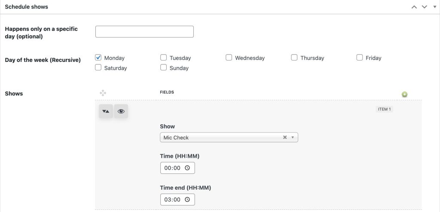Click the specific day optional input field
Image resolution: width=440 pixels, height=212 pixels.
pyautogui.click(x=144, y=32)
